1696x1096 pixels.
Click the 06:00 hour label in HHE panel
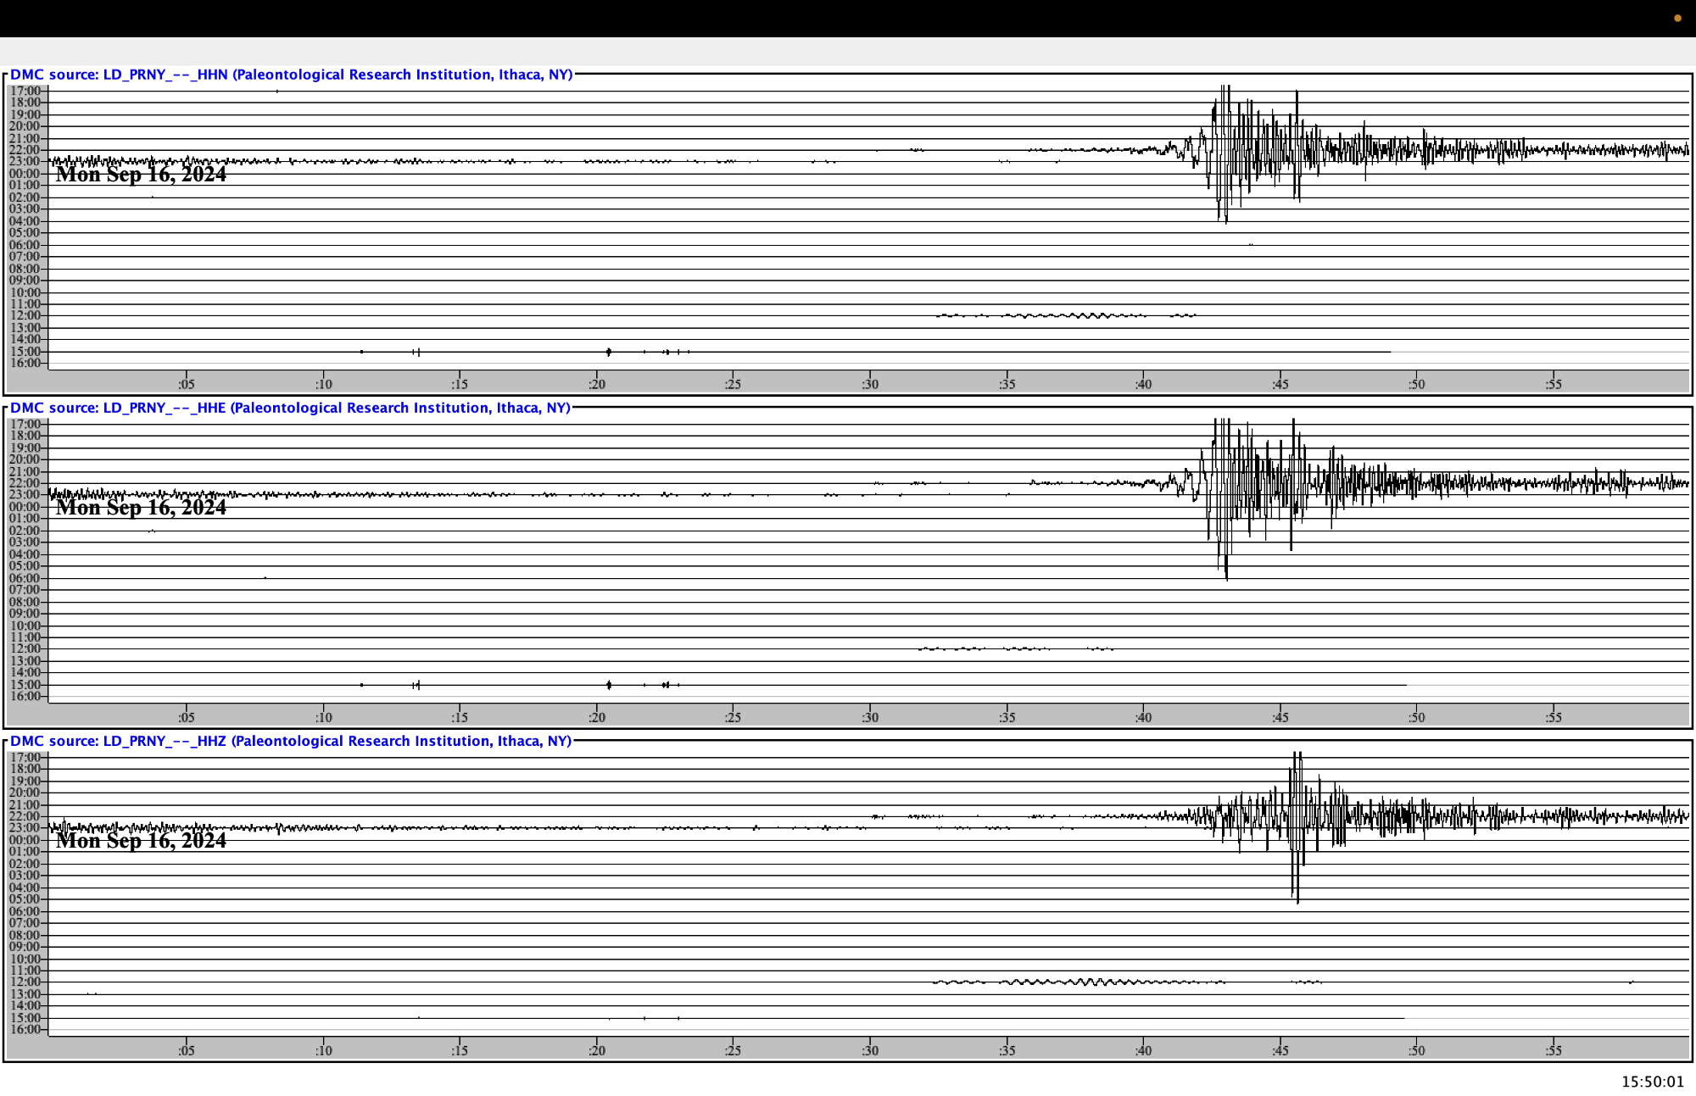coord(25,578)
